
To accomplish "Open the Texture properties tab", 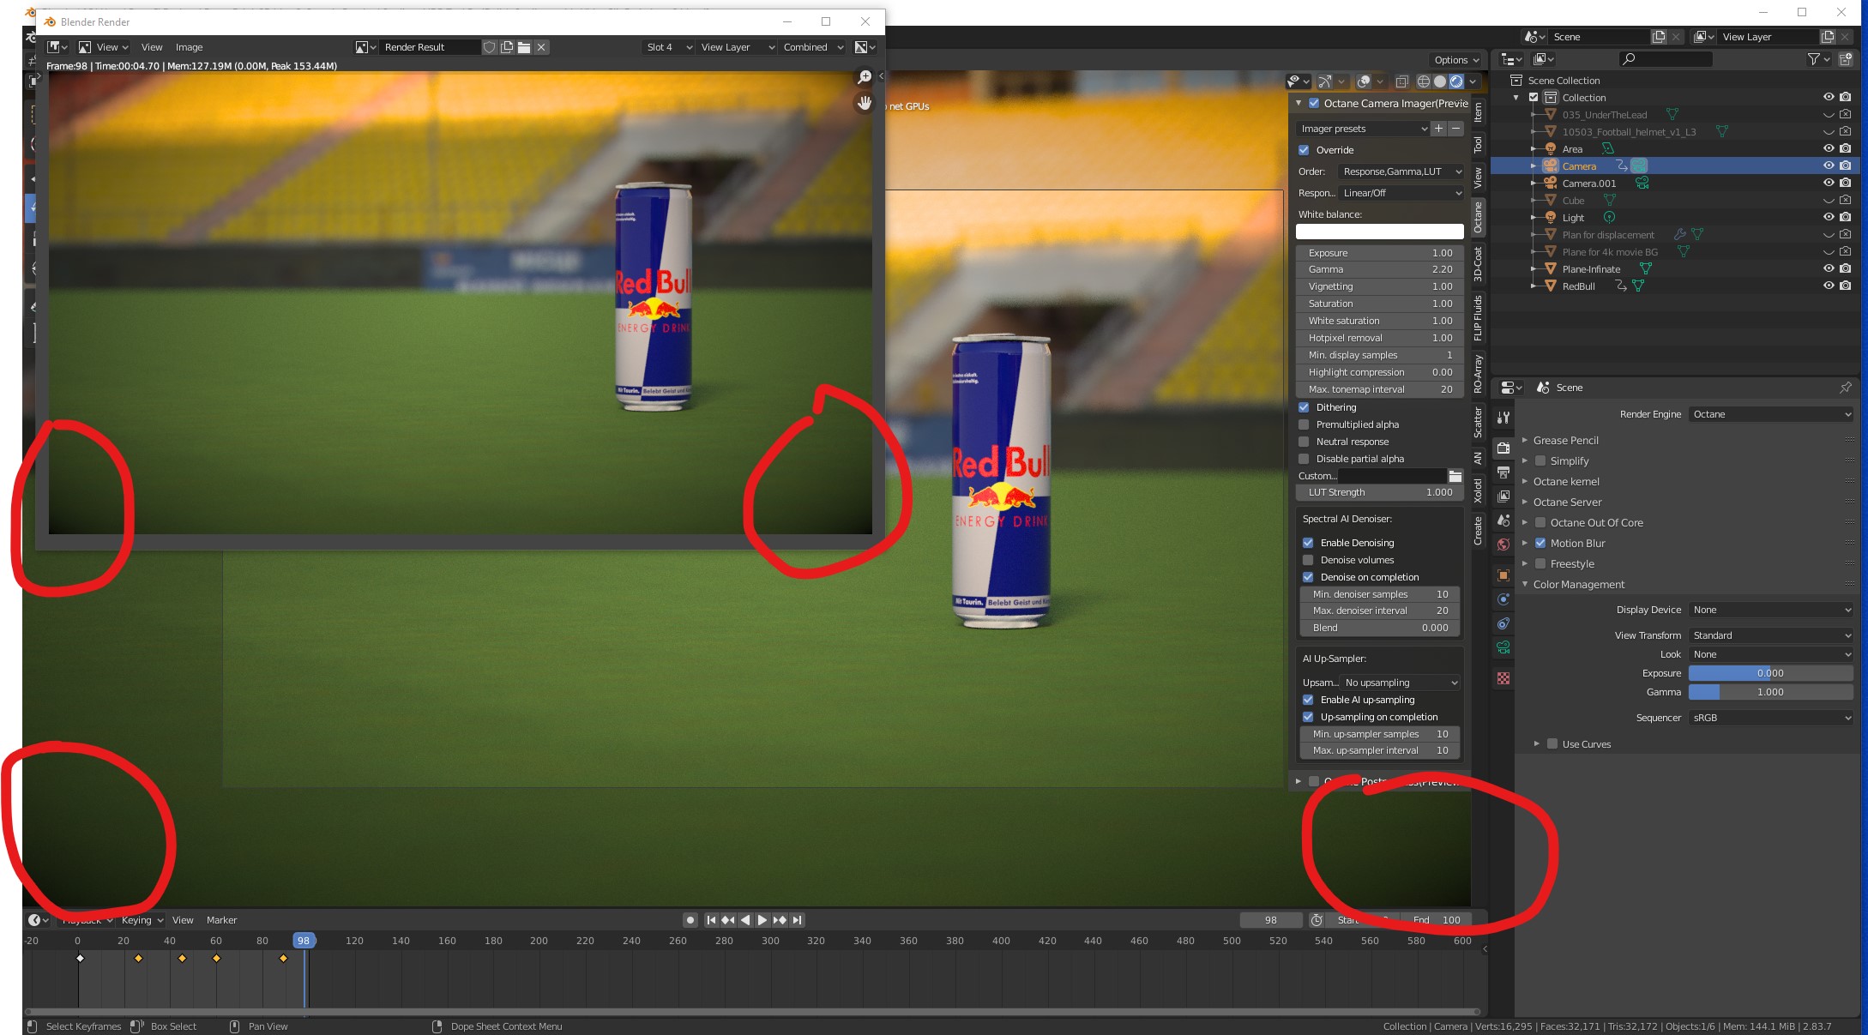I will point(1503,678).
